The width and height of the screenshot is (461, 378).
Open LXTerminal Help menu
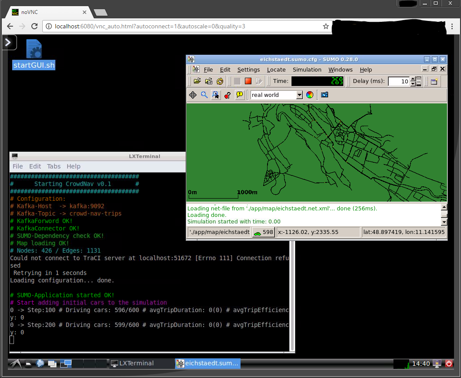(x=74, y=166)
